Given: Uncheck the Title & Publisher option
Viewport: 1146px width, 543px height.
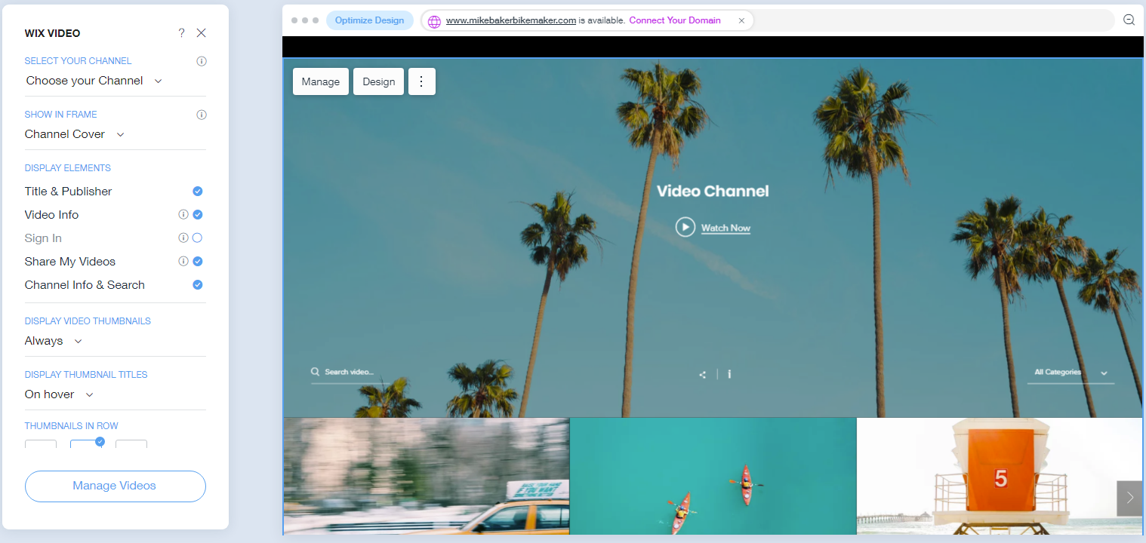Looking at the screenshot, I should tap(198, 191).
